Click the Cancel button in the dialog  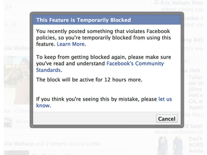[167, 119]
